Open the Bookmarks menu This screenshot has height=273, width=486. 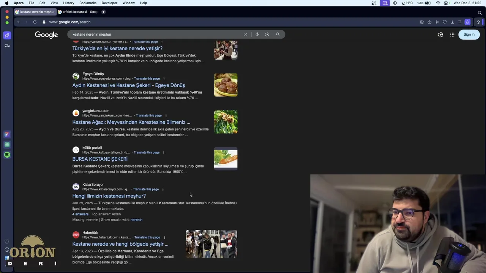pos(88,3)
